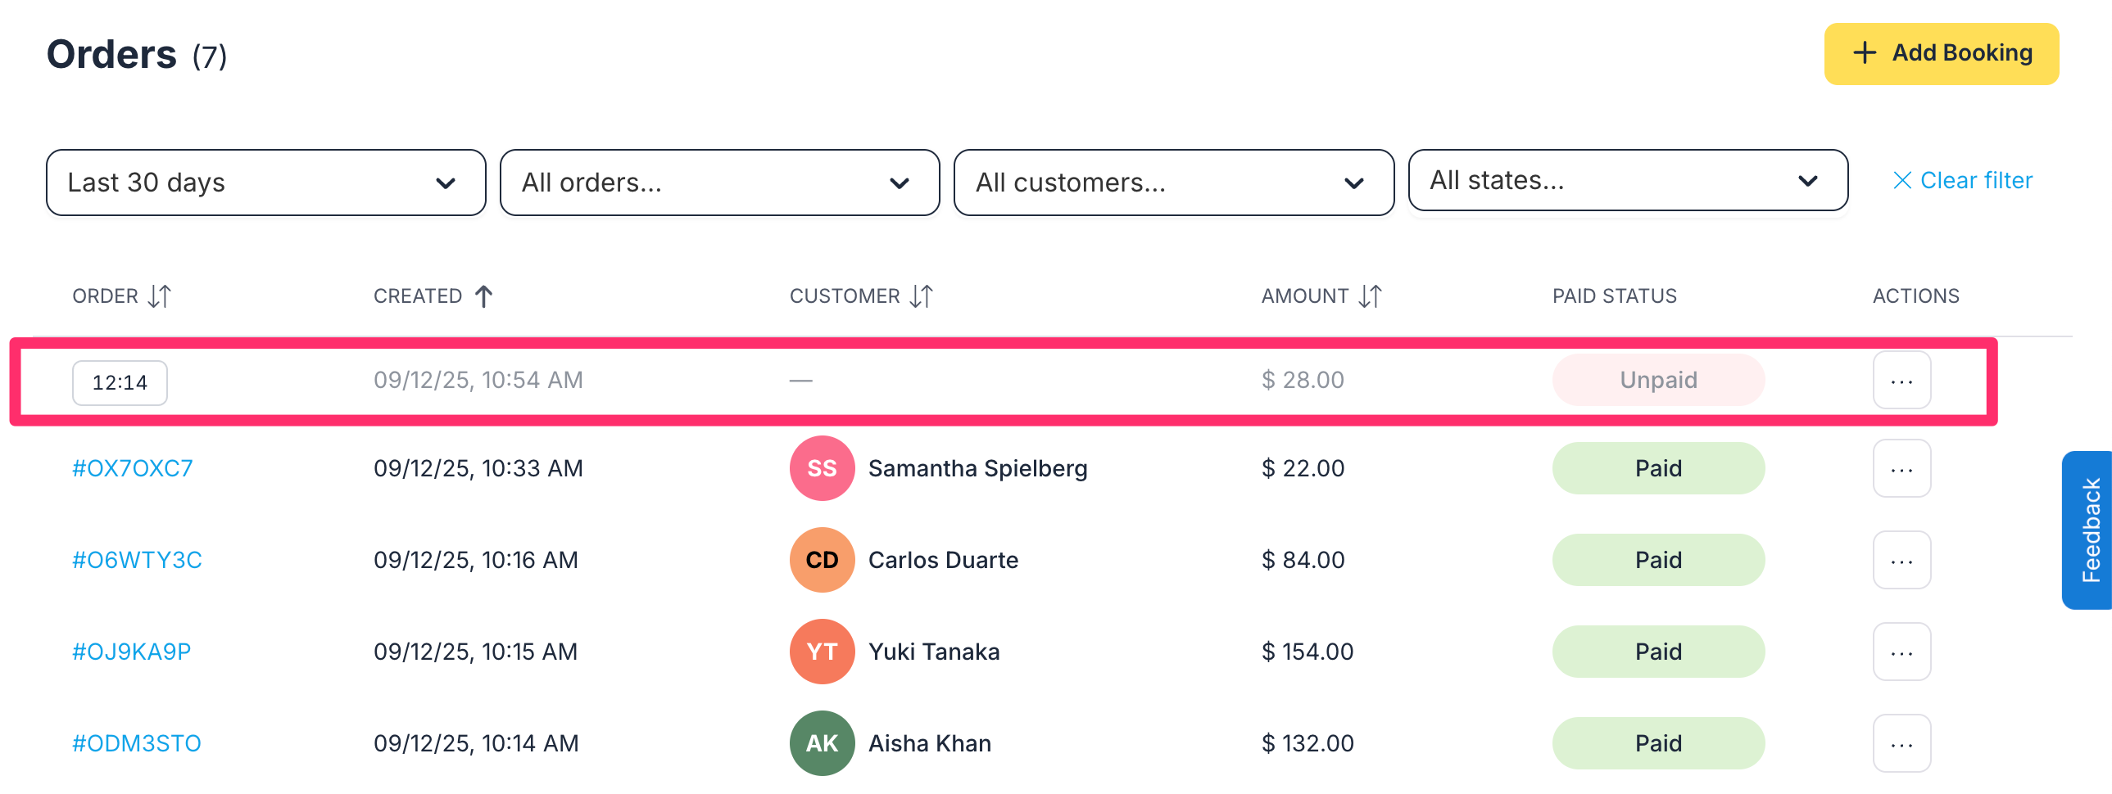Sort the list by Customer column
2112x794 pixels.
[x=921, y=295]
